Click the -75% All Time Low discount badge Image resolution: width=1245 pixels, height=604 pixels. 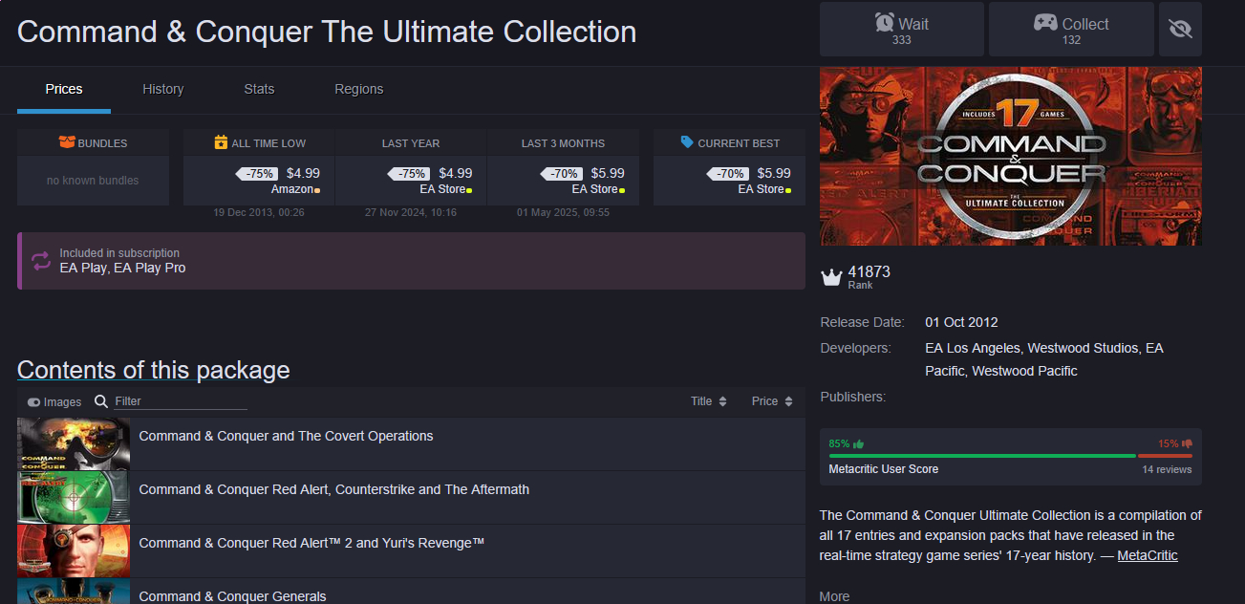[x=259, y=174]
